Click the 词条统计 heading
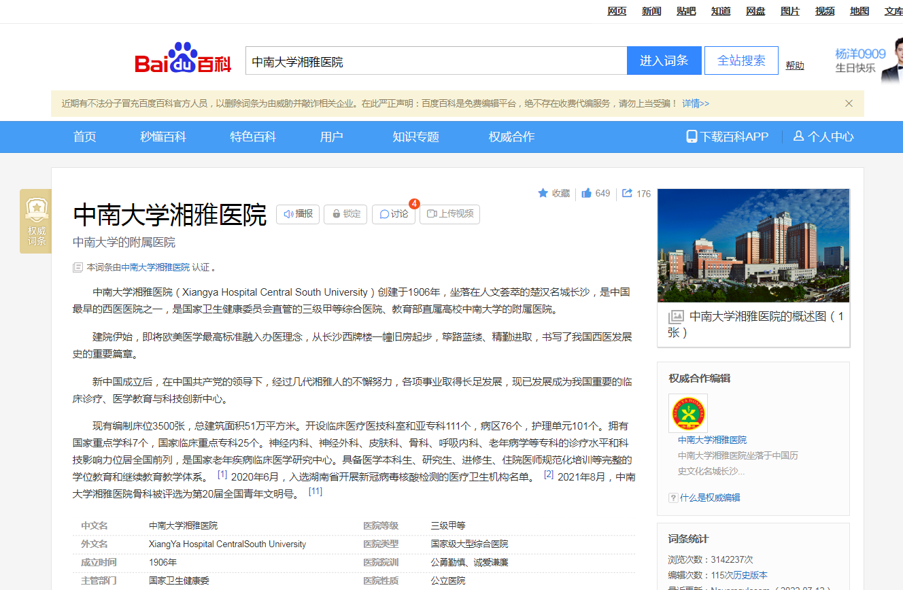903x590 pixels. 689,539
